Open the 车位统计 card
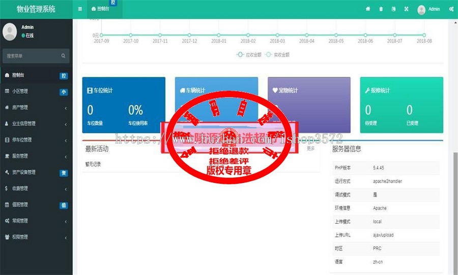 pos(124,105)
